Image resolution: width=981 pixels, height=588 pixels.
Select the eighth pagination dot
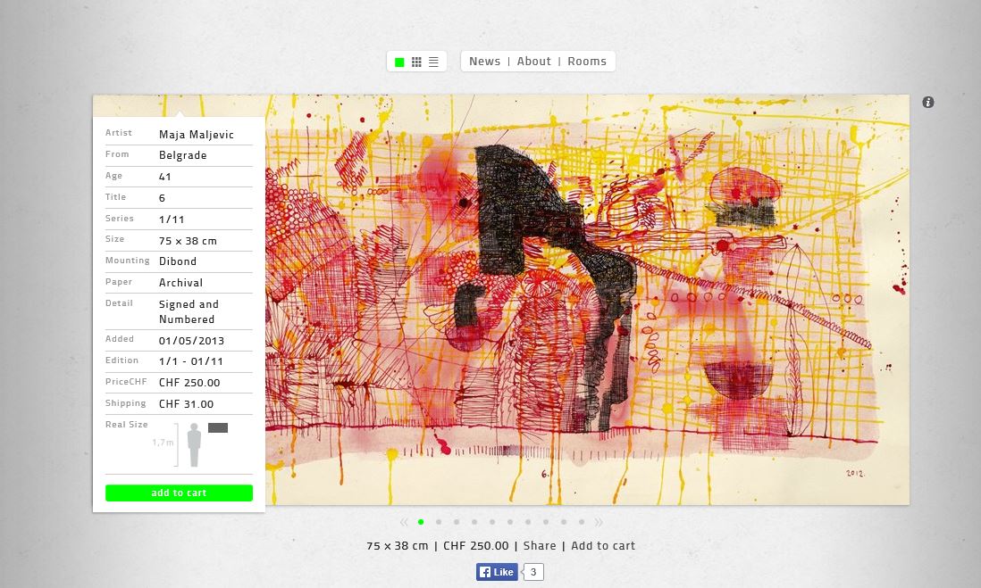(546, 522)
